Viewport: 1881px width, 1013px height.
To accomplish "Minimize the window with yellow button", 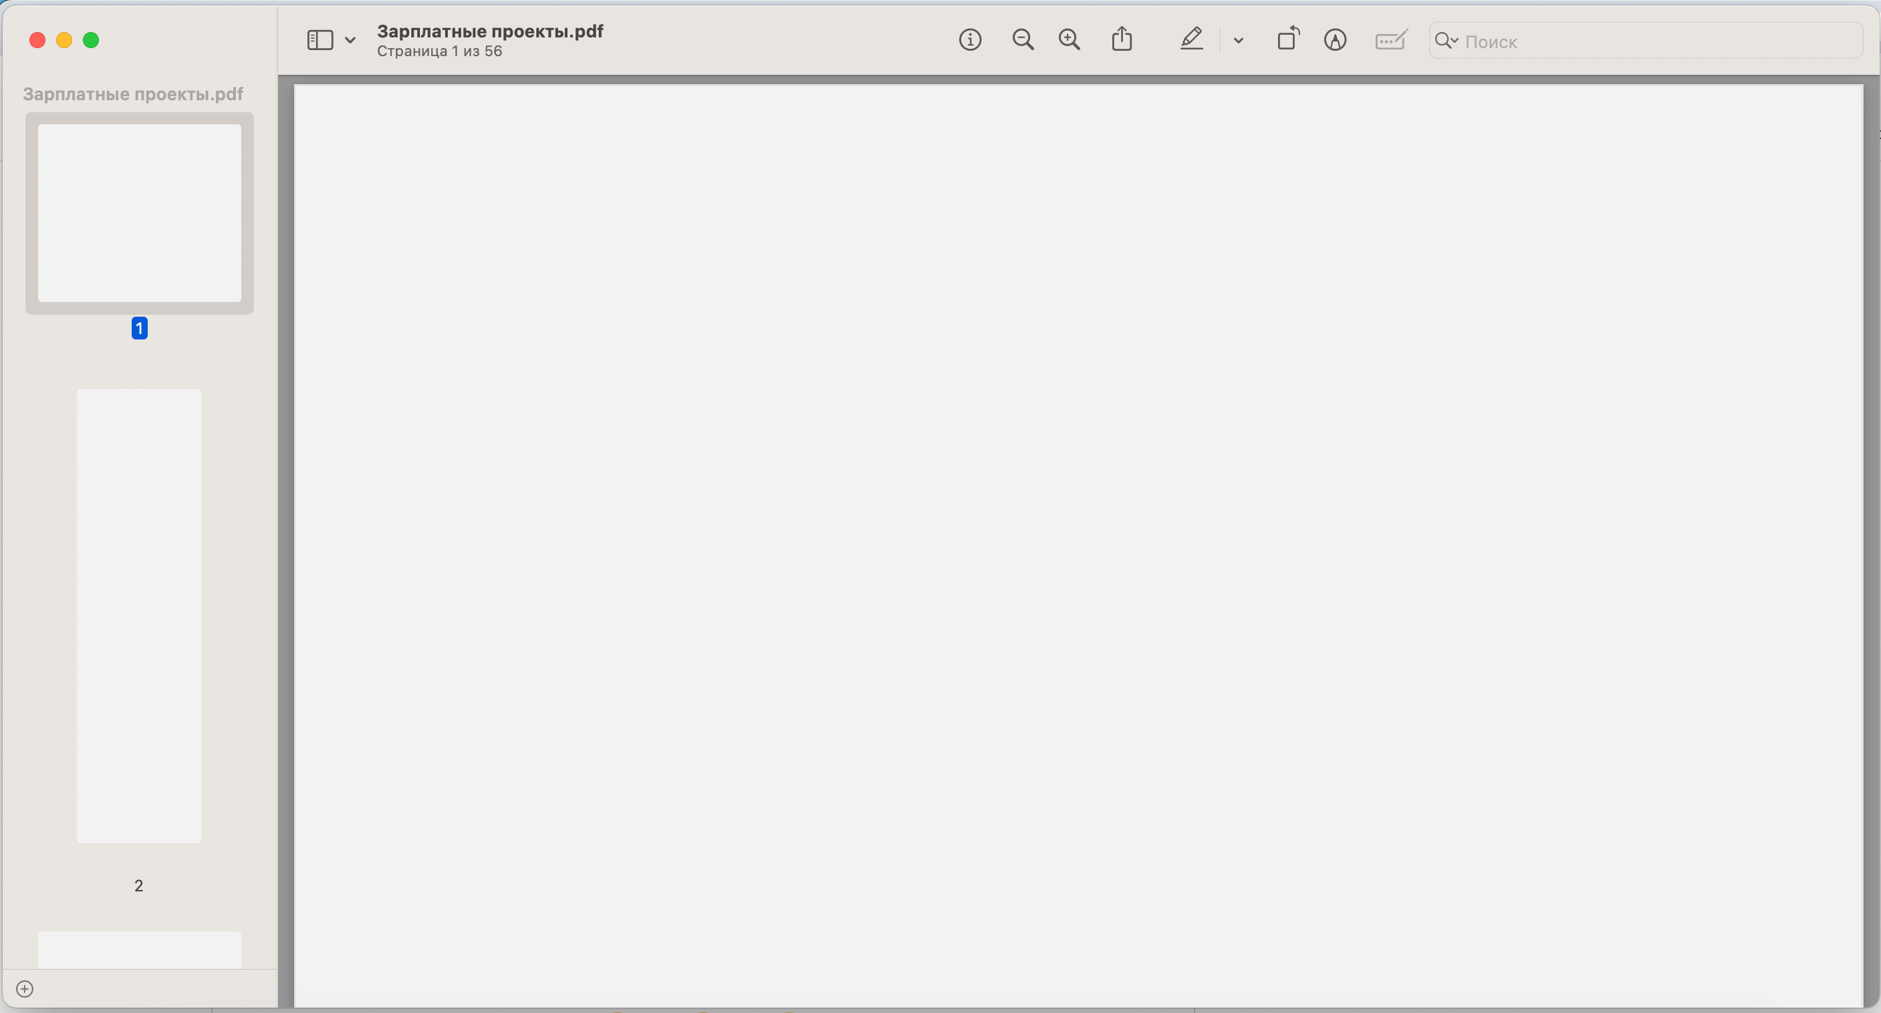I will (x=64, y=40).
